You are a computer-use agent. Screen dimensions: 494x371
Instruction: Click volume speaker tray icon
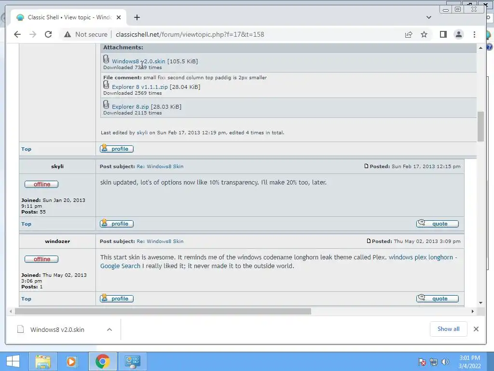pos(445,361)
